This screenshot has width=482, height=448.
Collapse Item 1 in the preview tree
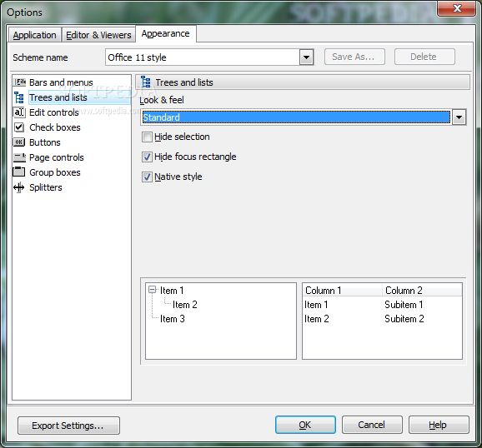coord(152,290)
